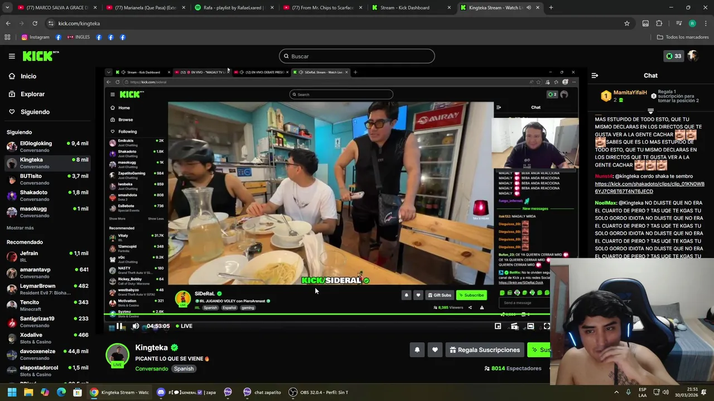The height and width of the screenshot is (401, 714).
Task: Open the user profile avatar menu
Action: 692,56
